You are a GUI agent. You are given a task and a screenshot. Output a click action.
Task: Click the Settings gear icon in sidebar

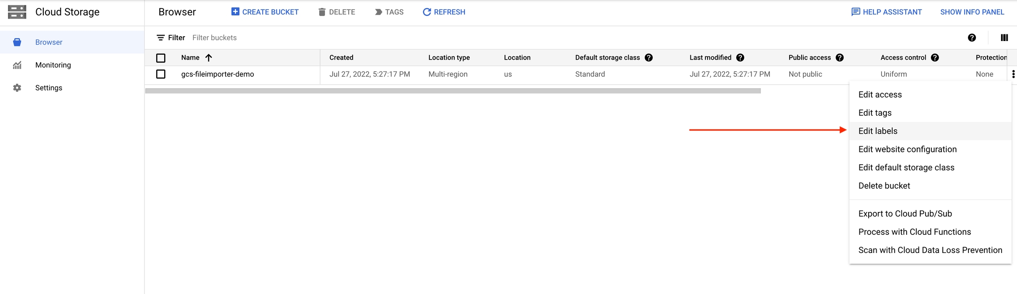17,88
